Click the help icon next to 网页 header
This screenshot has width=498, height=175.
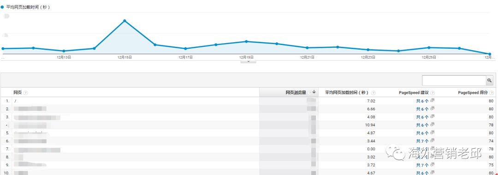(26, 93)
